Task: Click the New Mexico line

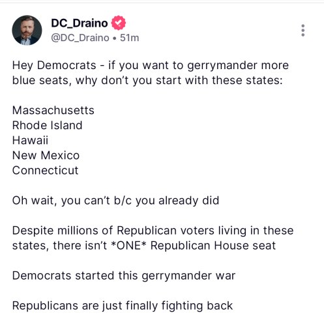Action: (46, 155)
